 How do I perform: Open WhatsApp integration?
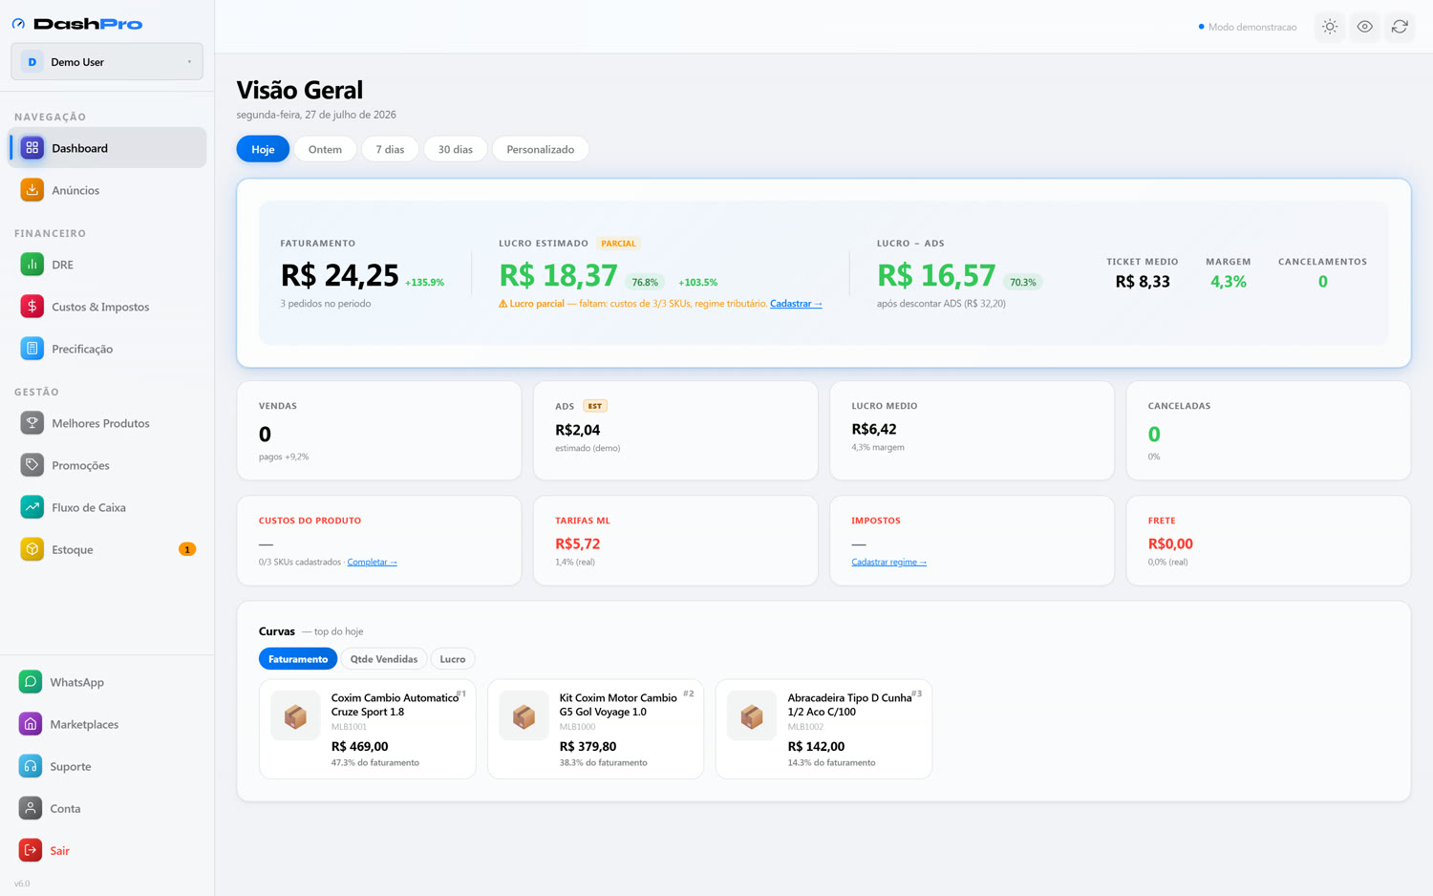[x=107, y=682]
